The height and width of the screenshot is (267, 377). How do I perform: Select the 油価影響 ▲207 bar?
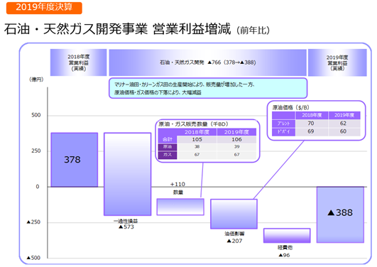[x=234, y=214]
